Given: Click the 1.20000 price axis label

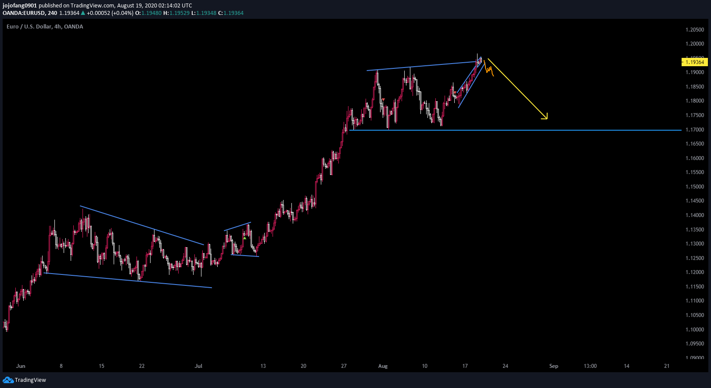Looking at the screenshot, I should point(695,44).
